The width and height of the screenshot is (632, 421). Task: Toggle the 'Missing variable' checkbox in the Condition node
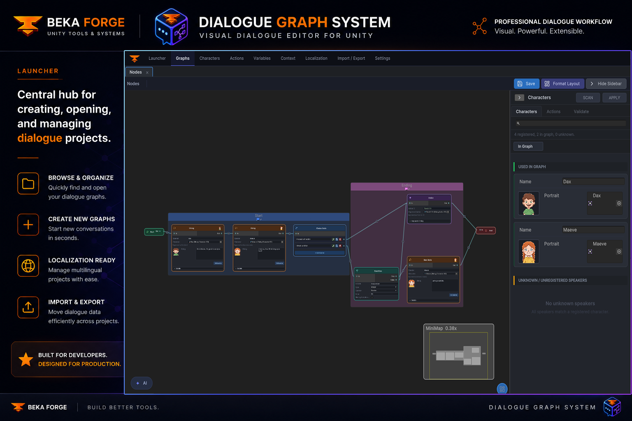pyautogui.click(x=372, y=297)
